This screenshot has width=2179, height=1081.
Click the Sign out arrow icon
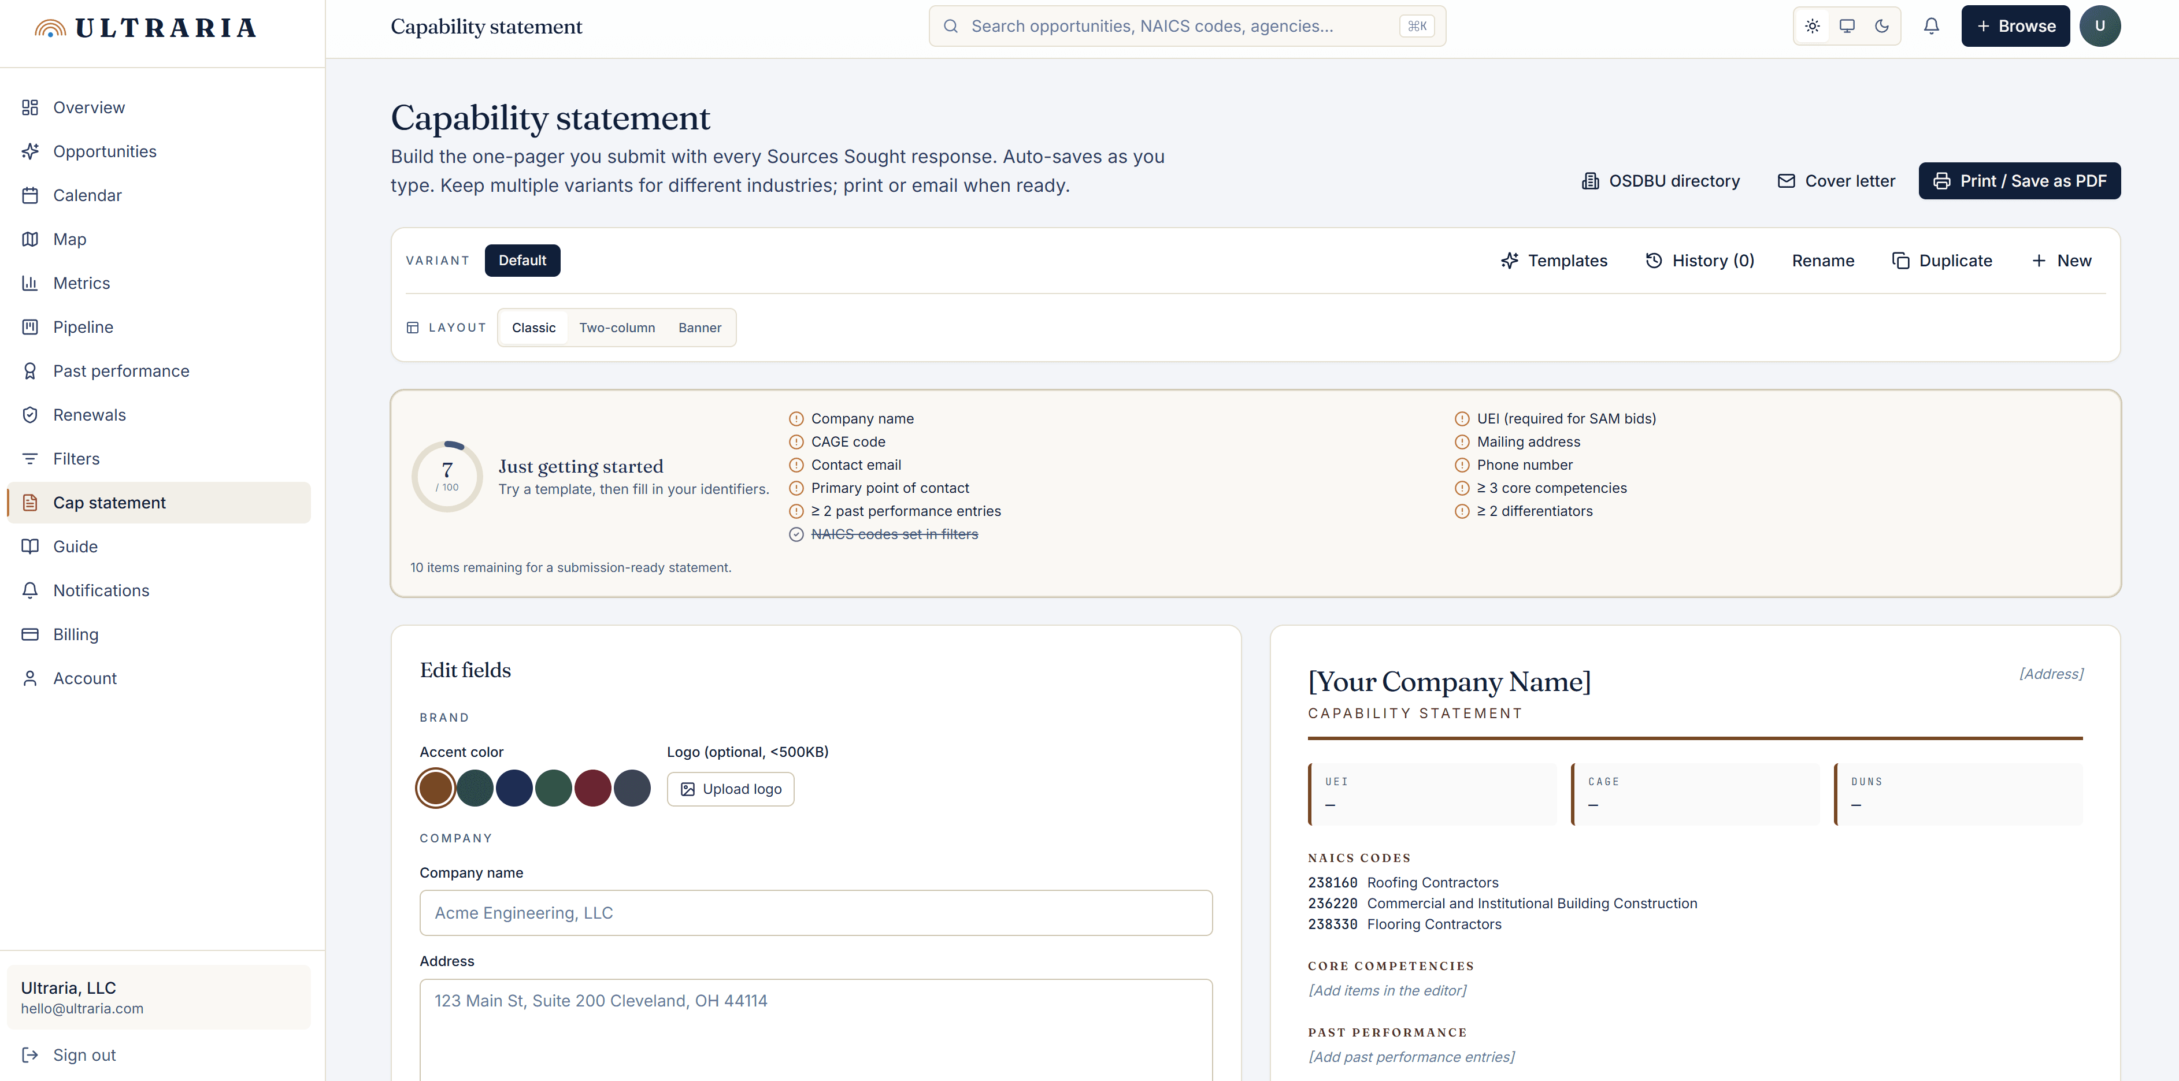31,1056
